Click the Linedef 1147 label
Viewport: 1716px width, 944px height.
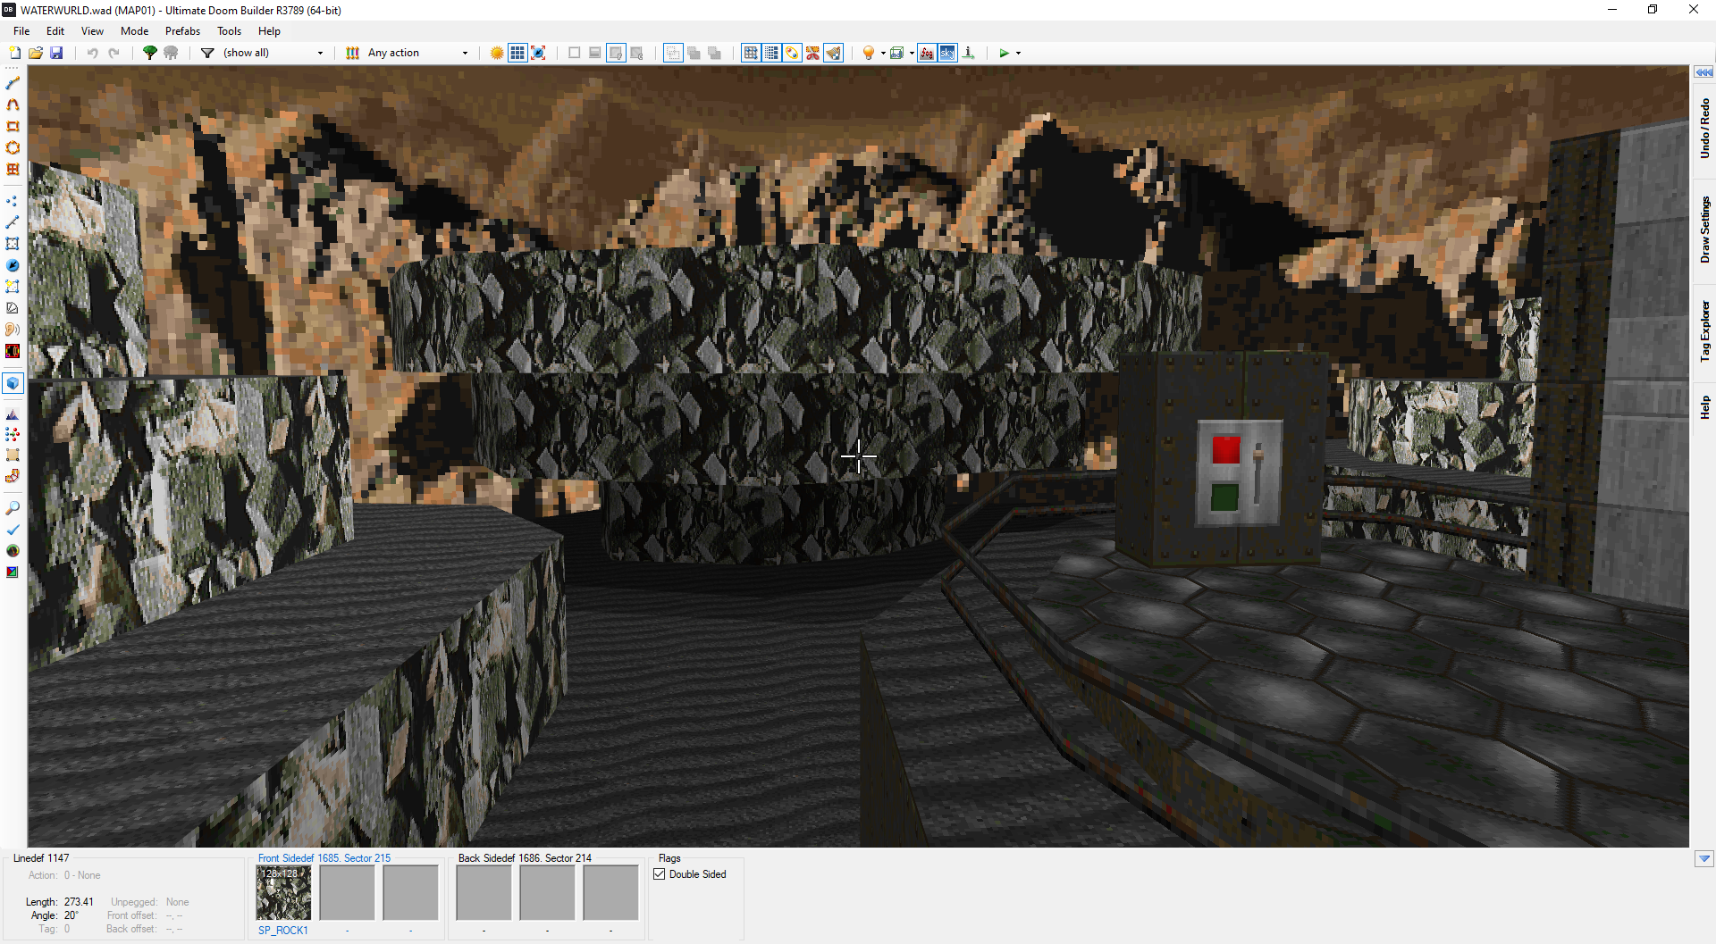point(41,858)
